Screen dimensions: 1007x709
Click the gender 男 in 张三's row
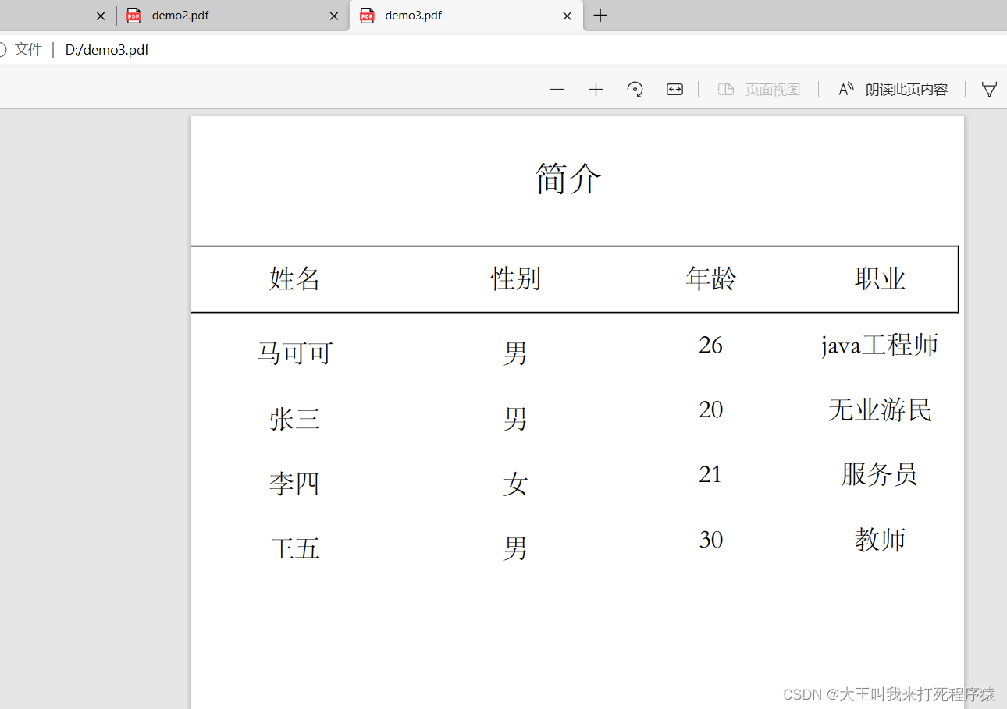point(515,419)
